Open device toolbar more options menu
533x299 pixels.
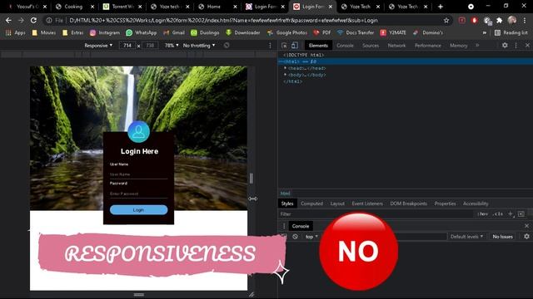(270, 46)
